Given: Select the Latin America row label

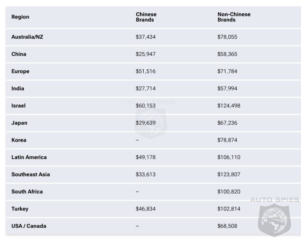Looking at the screenshot, I should [x=29, y=157].
